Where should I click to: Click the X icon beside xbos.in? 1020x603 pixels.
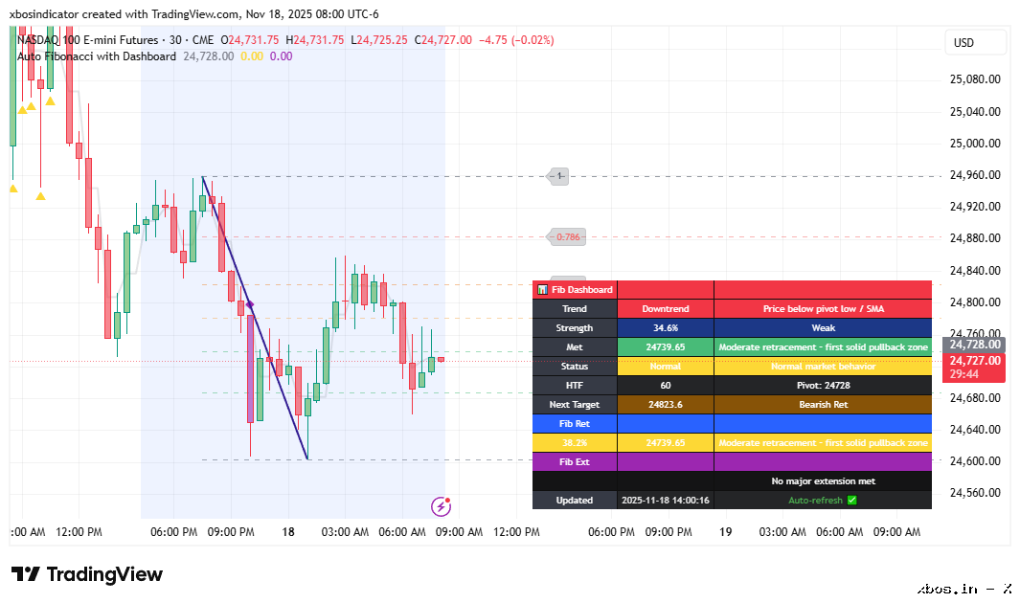pos(1007,589)
